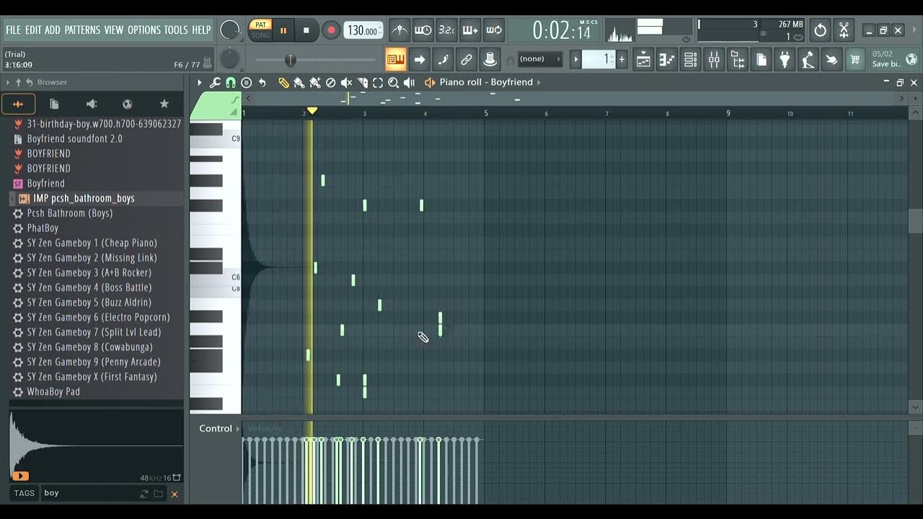
Task: Expand the arrow after Piano roll - Boyfriend
Action: [538, 82]
